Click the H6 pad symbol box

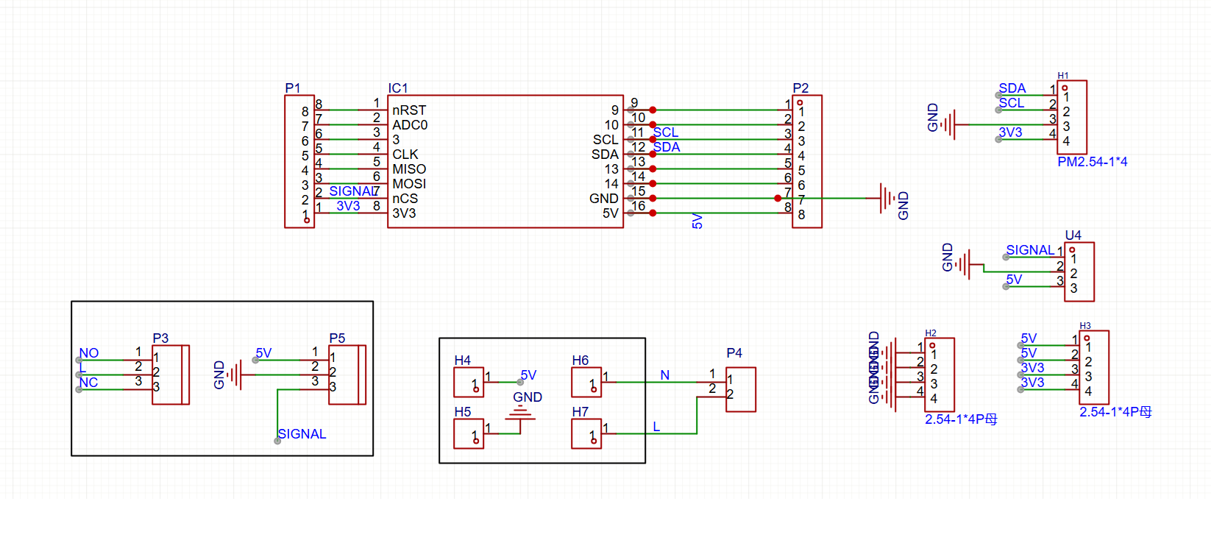[x=586, y=383]
